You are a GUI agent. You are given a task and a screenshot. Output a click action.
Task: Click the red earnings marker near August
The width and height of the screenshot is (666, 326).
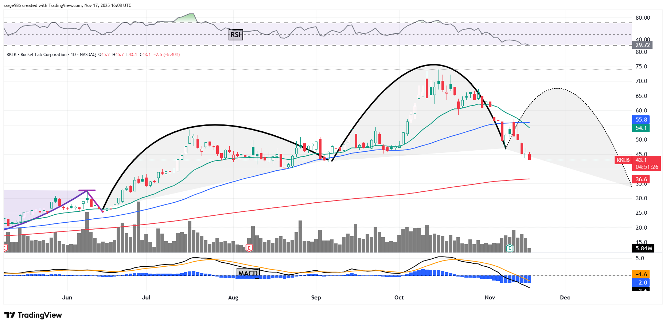pos(249,248)
